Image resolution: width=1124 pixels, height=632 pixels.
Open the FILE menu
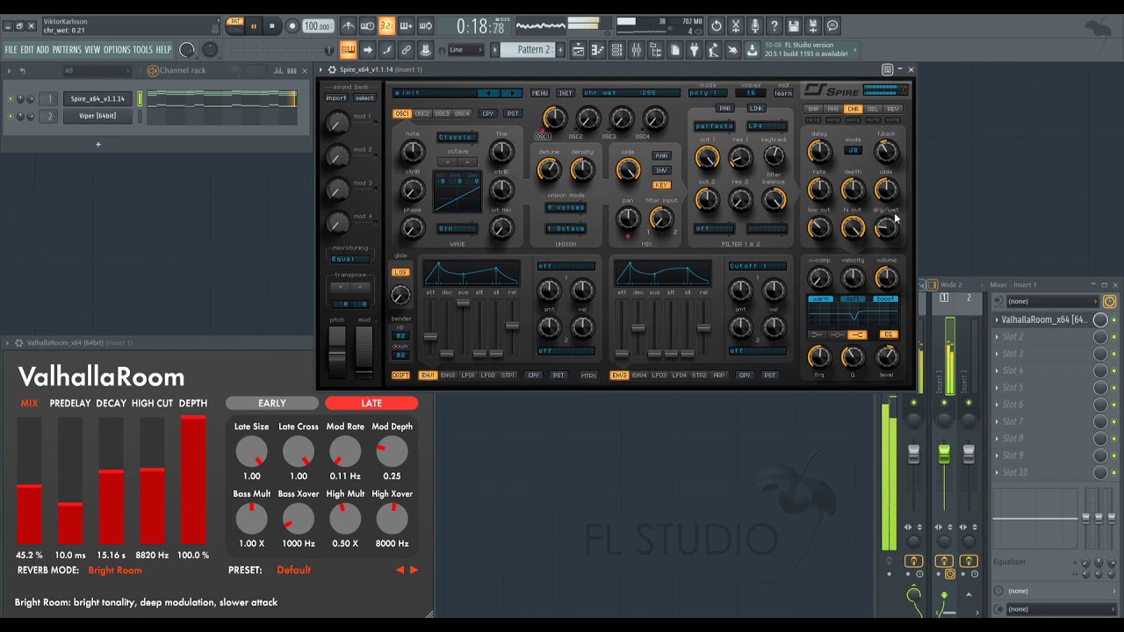(x=11, y=50)
